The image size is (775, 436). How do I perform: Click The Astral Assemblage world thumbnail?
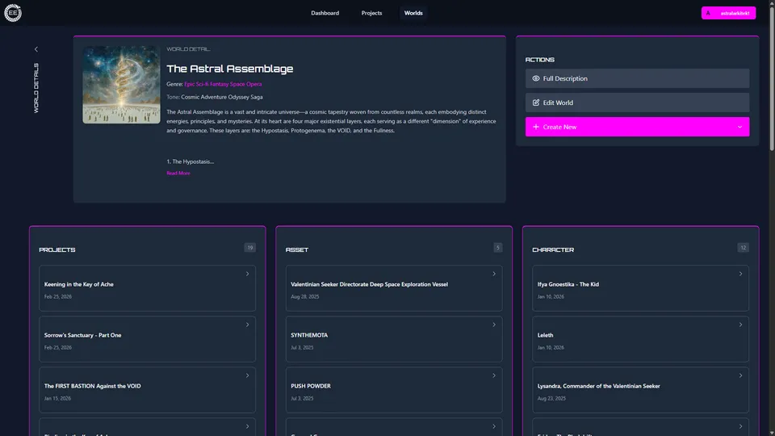(x=121, y=84)
